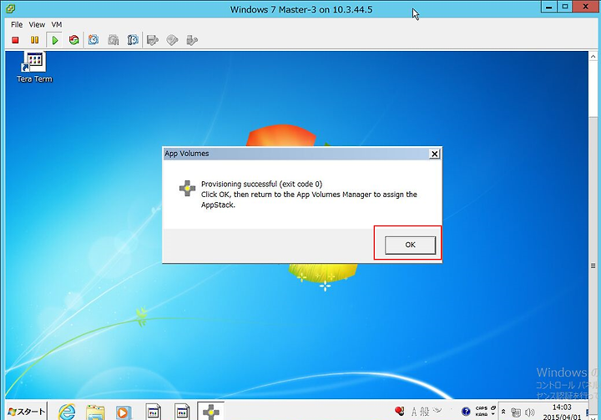Click the CD/DVD device connection toolbar icon
The image size is (601, 420).
click(172, 40)
